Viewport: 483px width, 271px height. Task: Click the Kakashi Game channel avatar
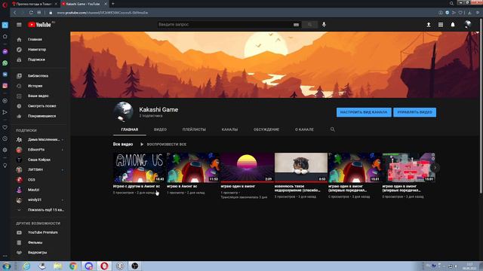coord(123,112)
